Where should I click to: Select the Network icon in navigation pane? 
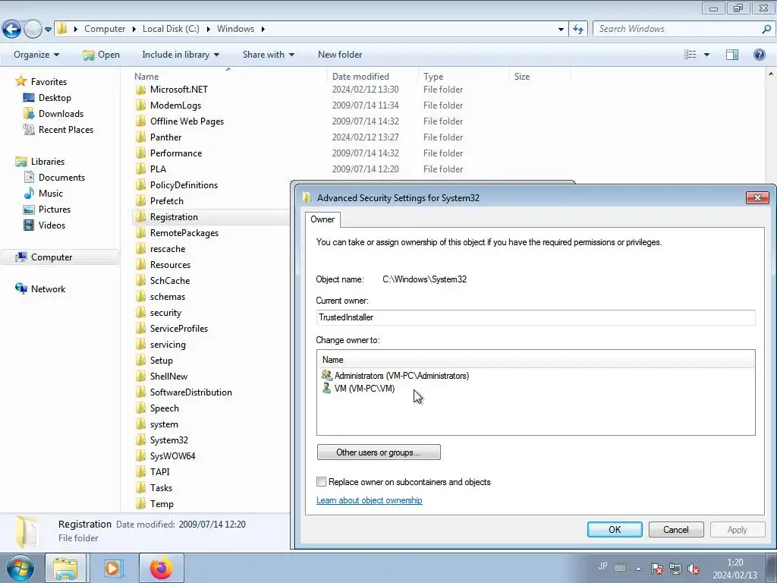point(20,288)
